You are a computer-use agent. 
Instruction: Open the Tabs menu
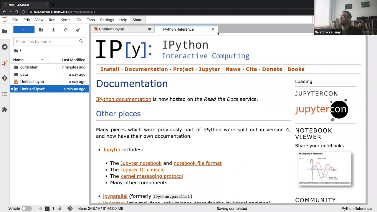coord(91,20)
